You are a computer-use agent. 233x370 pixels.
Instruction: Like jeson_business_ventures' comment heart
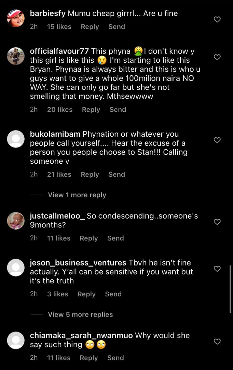217,269
